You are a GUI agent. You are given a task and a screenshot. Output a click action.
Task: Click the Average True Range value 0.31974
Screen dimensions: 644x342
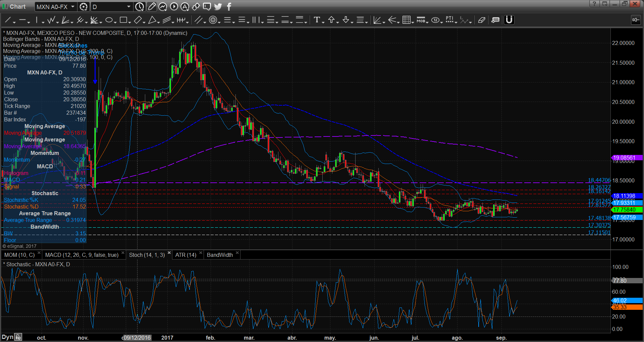[x=76, y=220]
